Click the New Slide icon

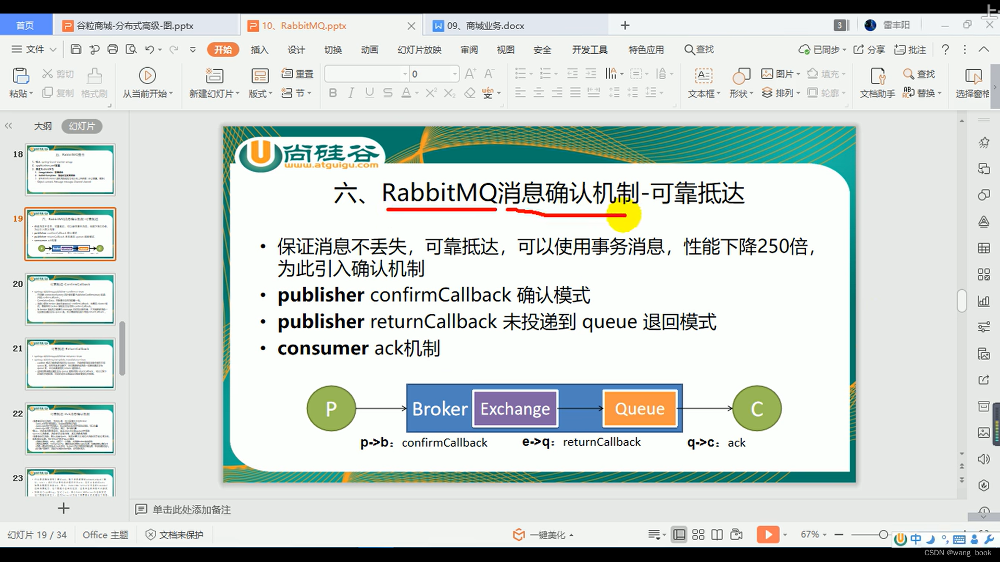[x=214, y=76]
